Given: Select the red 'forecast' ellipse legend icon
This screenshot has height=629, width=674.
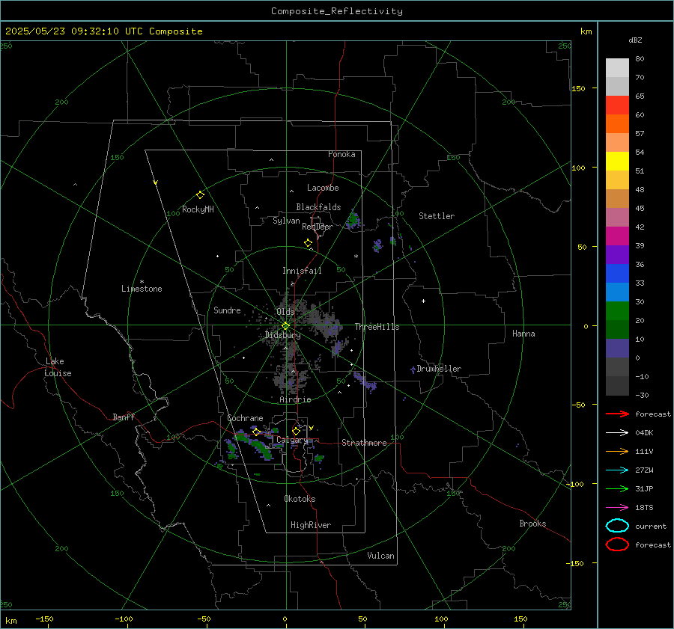Looking at the screenshot, I should coord(617,544).
